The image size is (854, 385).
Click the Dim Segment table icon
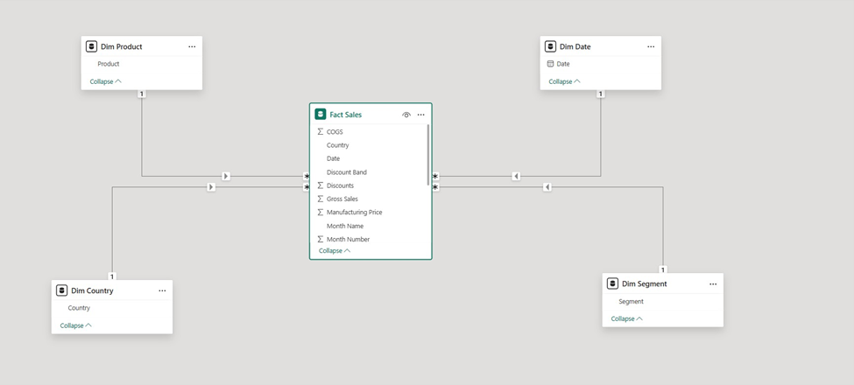(612, 283)
